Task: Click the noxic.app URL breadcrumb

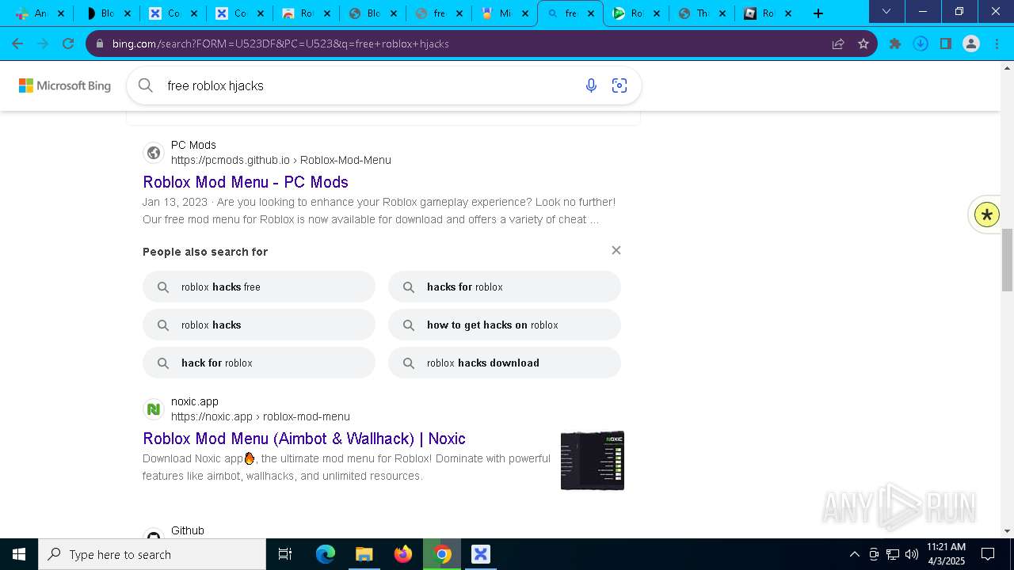Action: coord(261,416)
